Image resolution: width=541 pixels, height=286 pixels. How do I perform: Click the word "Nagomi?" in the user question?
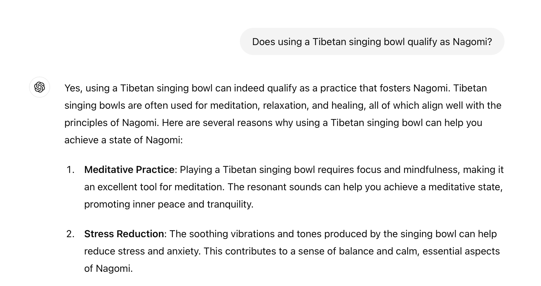point(472,42)
